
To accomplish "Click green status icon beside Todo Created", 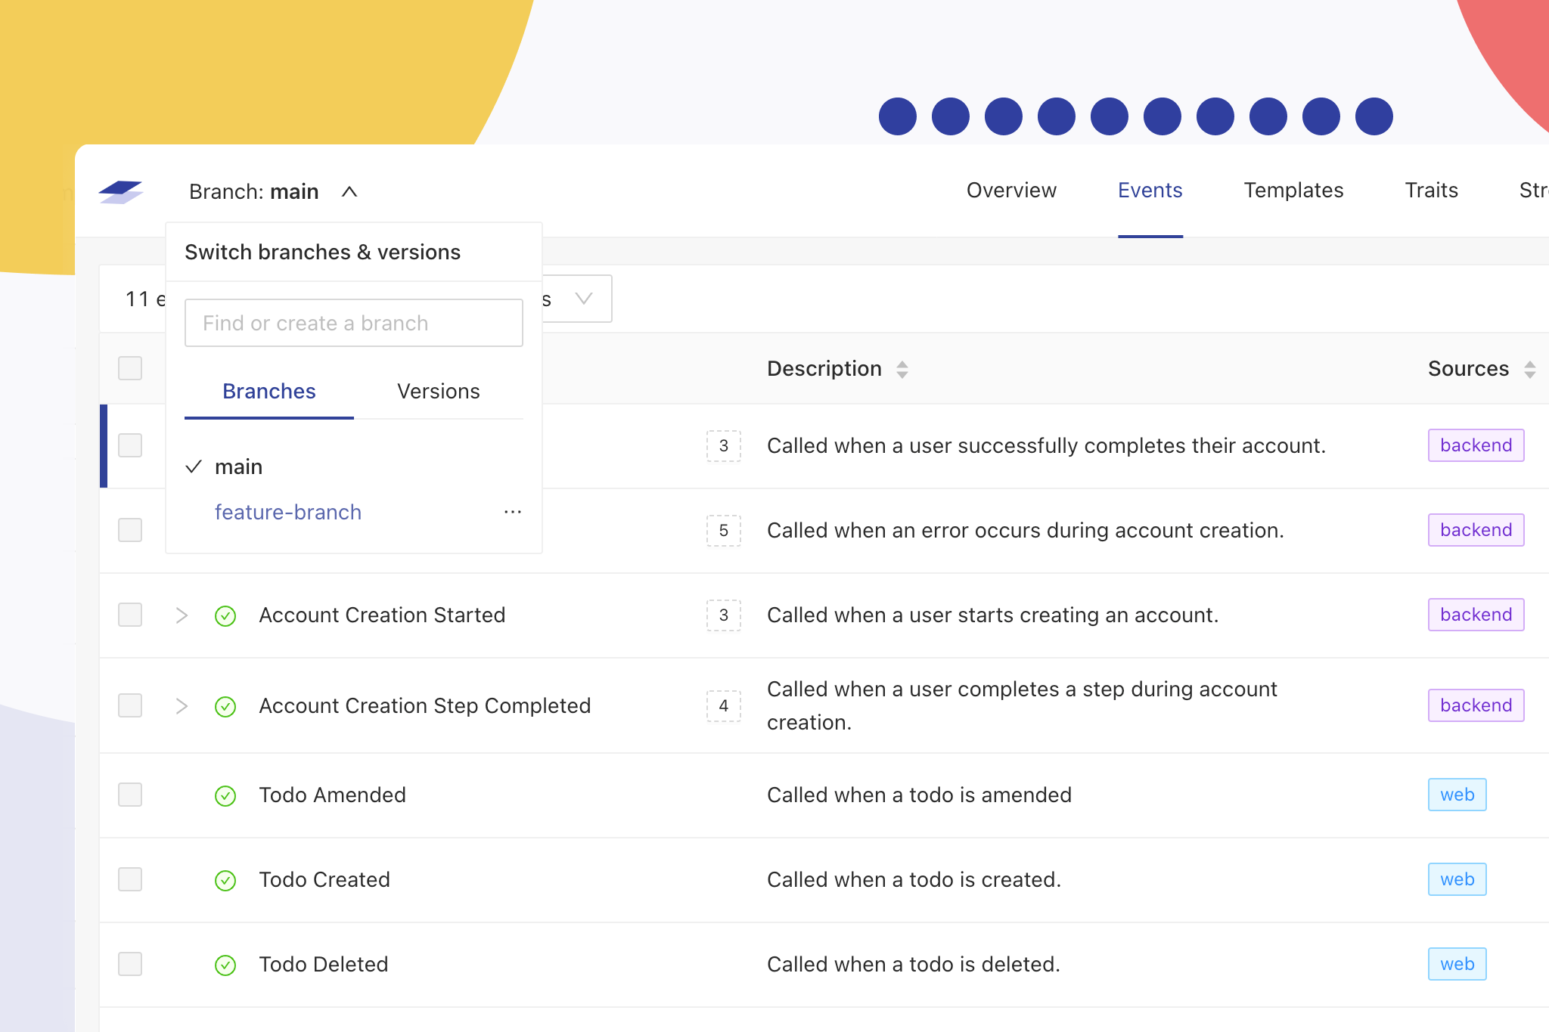I will pos(225,880).
